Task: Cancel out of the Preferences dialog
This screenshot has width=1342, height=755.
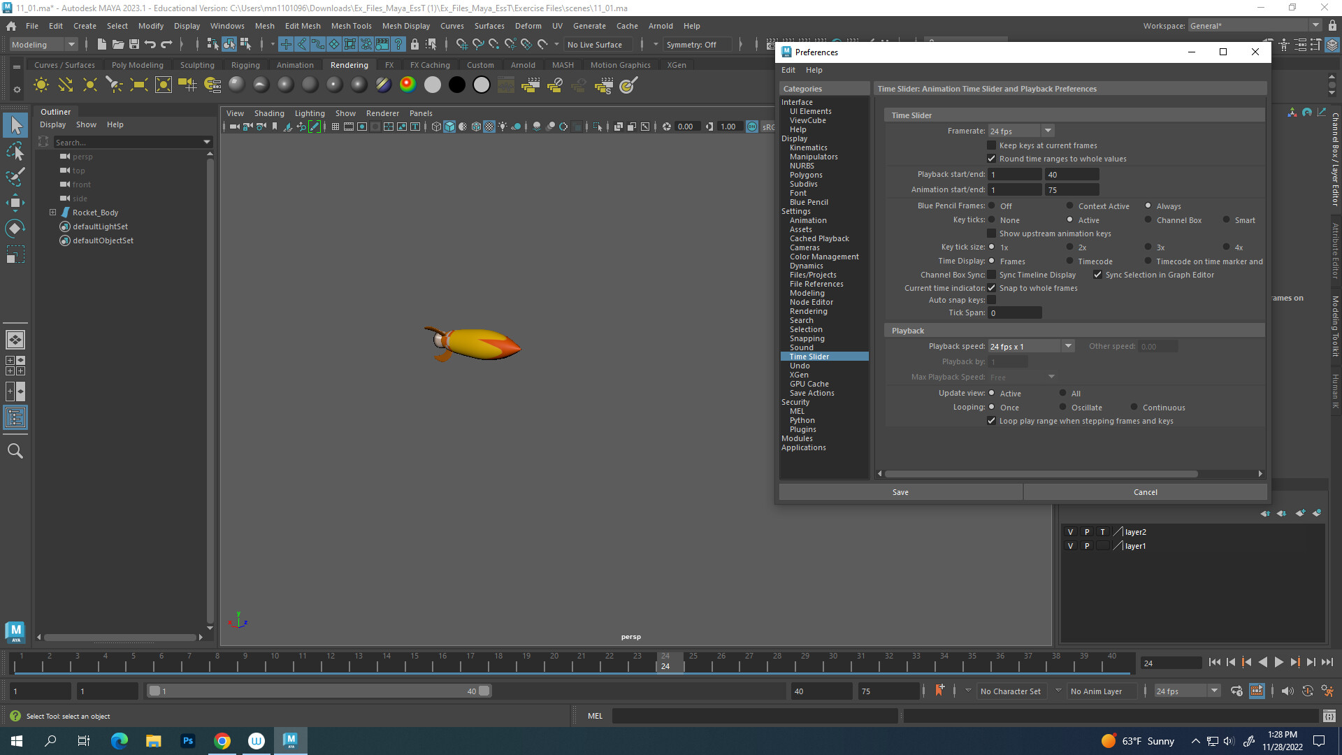Action: 1145,491
